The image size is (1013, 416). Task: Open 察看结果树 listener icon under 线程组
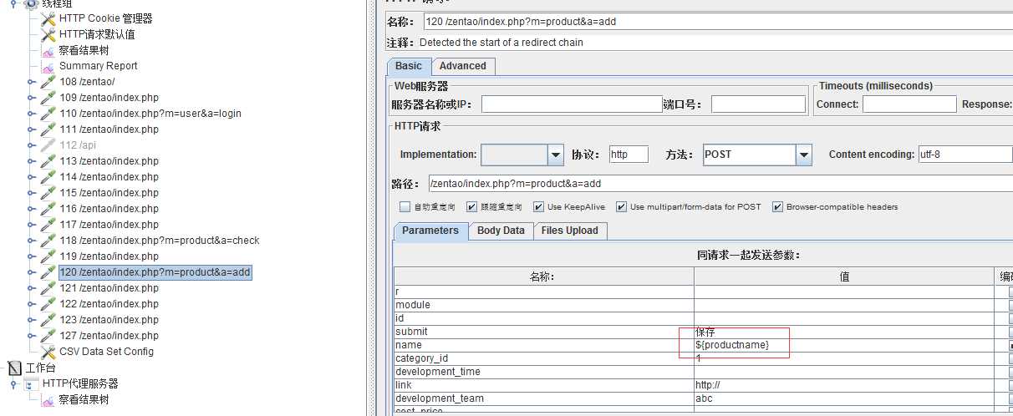pos(48,50)
